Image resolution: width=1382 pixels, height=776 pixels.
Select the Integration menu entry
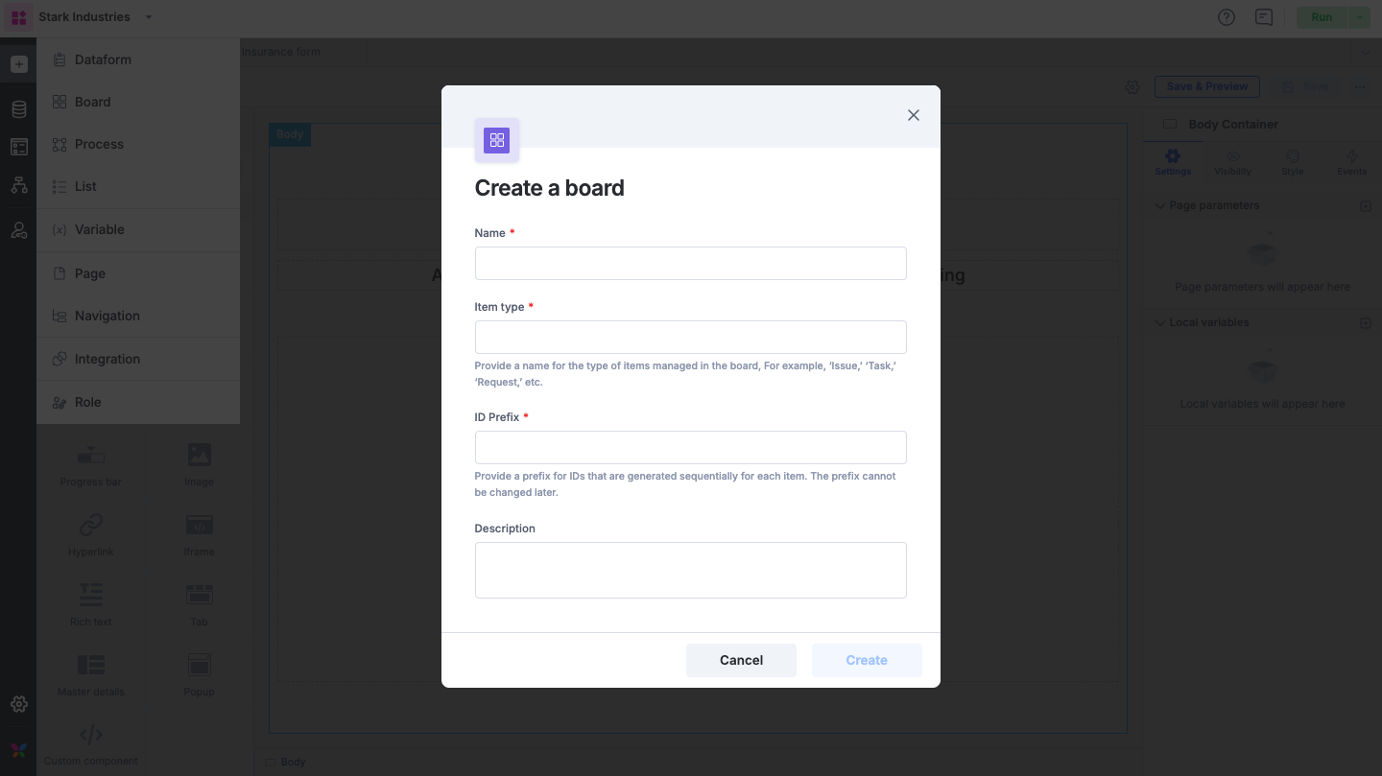tap(107, 359)
